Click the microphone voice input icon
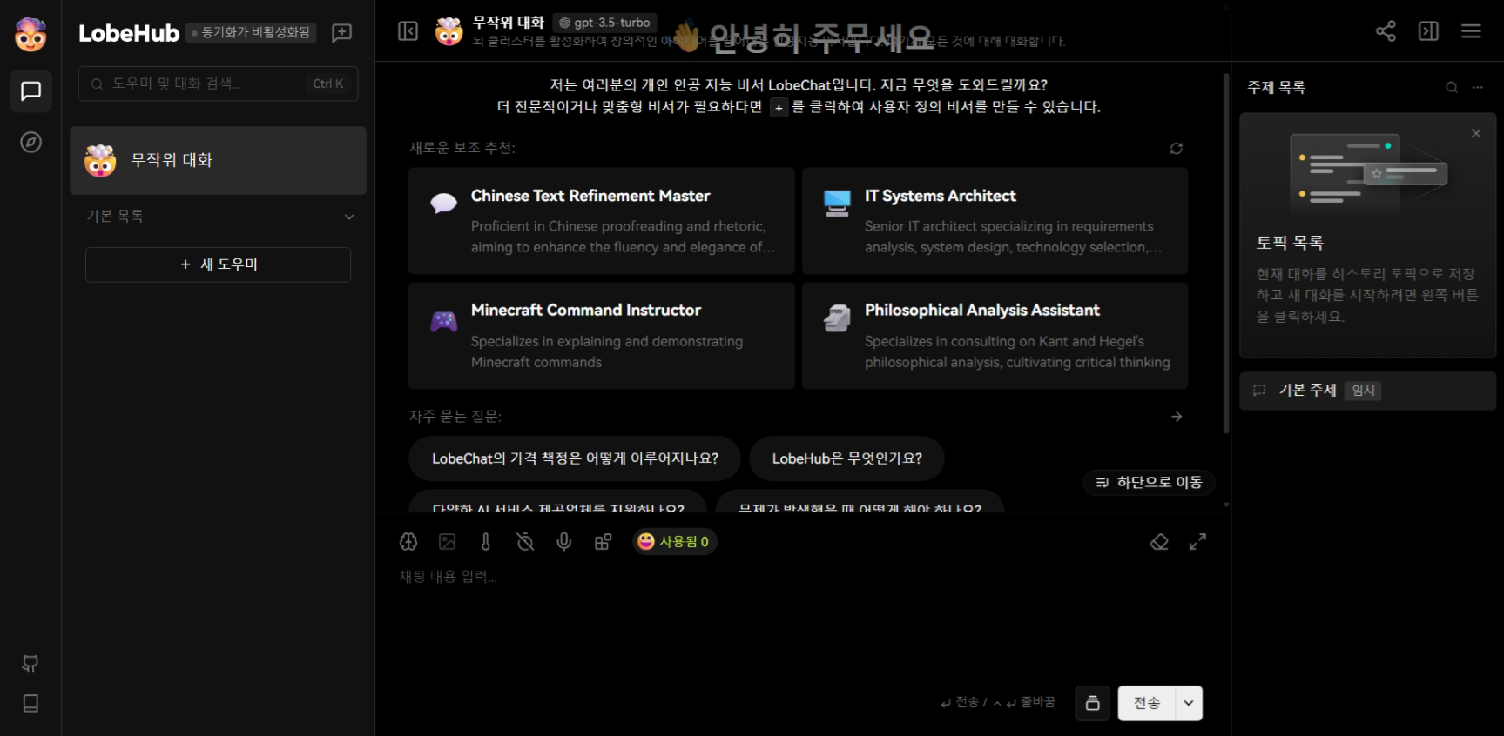Image resolution: width=1504 pixels, height=736 pixels. click(x=564, y=542)
